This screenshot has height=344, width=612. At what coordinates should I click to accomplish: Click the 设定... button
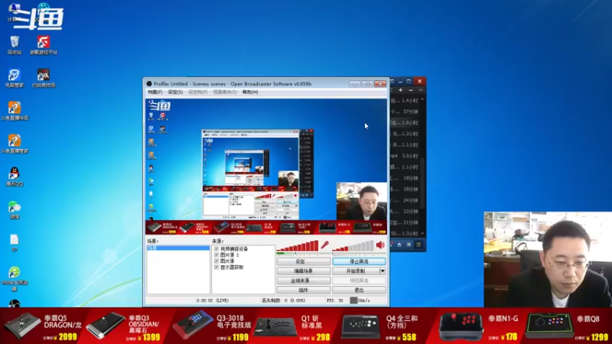(x=303, y=261)
